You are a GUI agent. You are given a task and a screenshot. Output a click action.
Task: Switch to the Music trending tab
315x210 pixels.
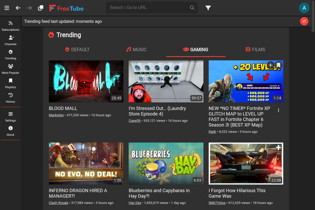click(136, 49)
